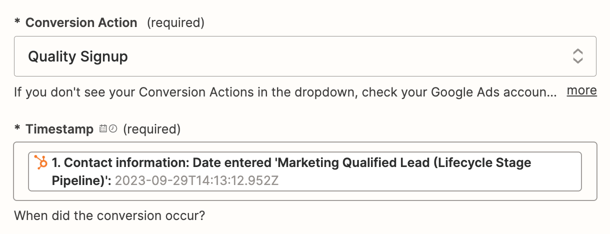
Task: Click the up-down chevron in Quality Signup field
Action: pos(577,56)
